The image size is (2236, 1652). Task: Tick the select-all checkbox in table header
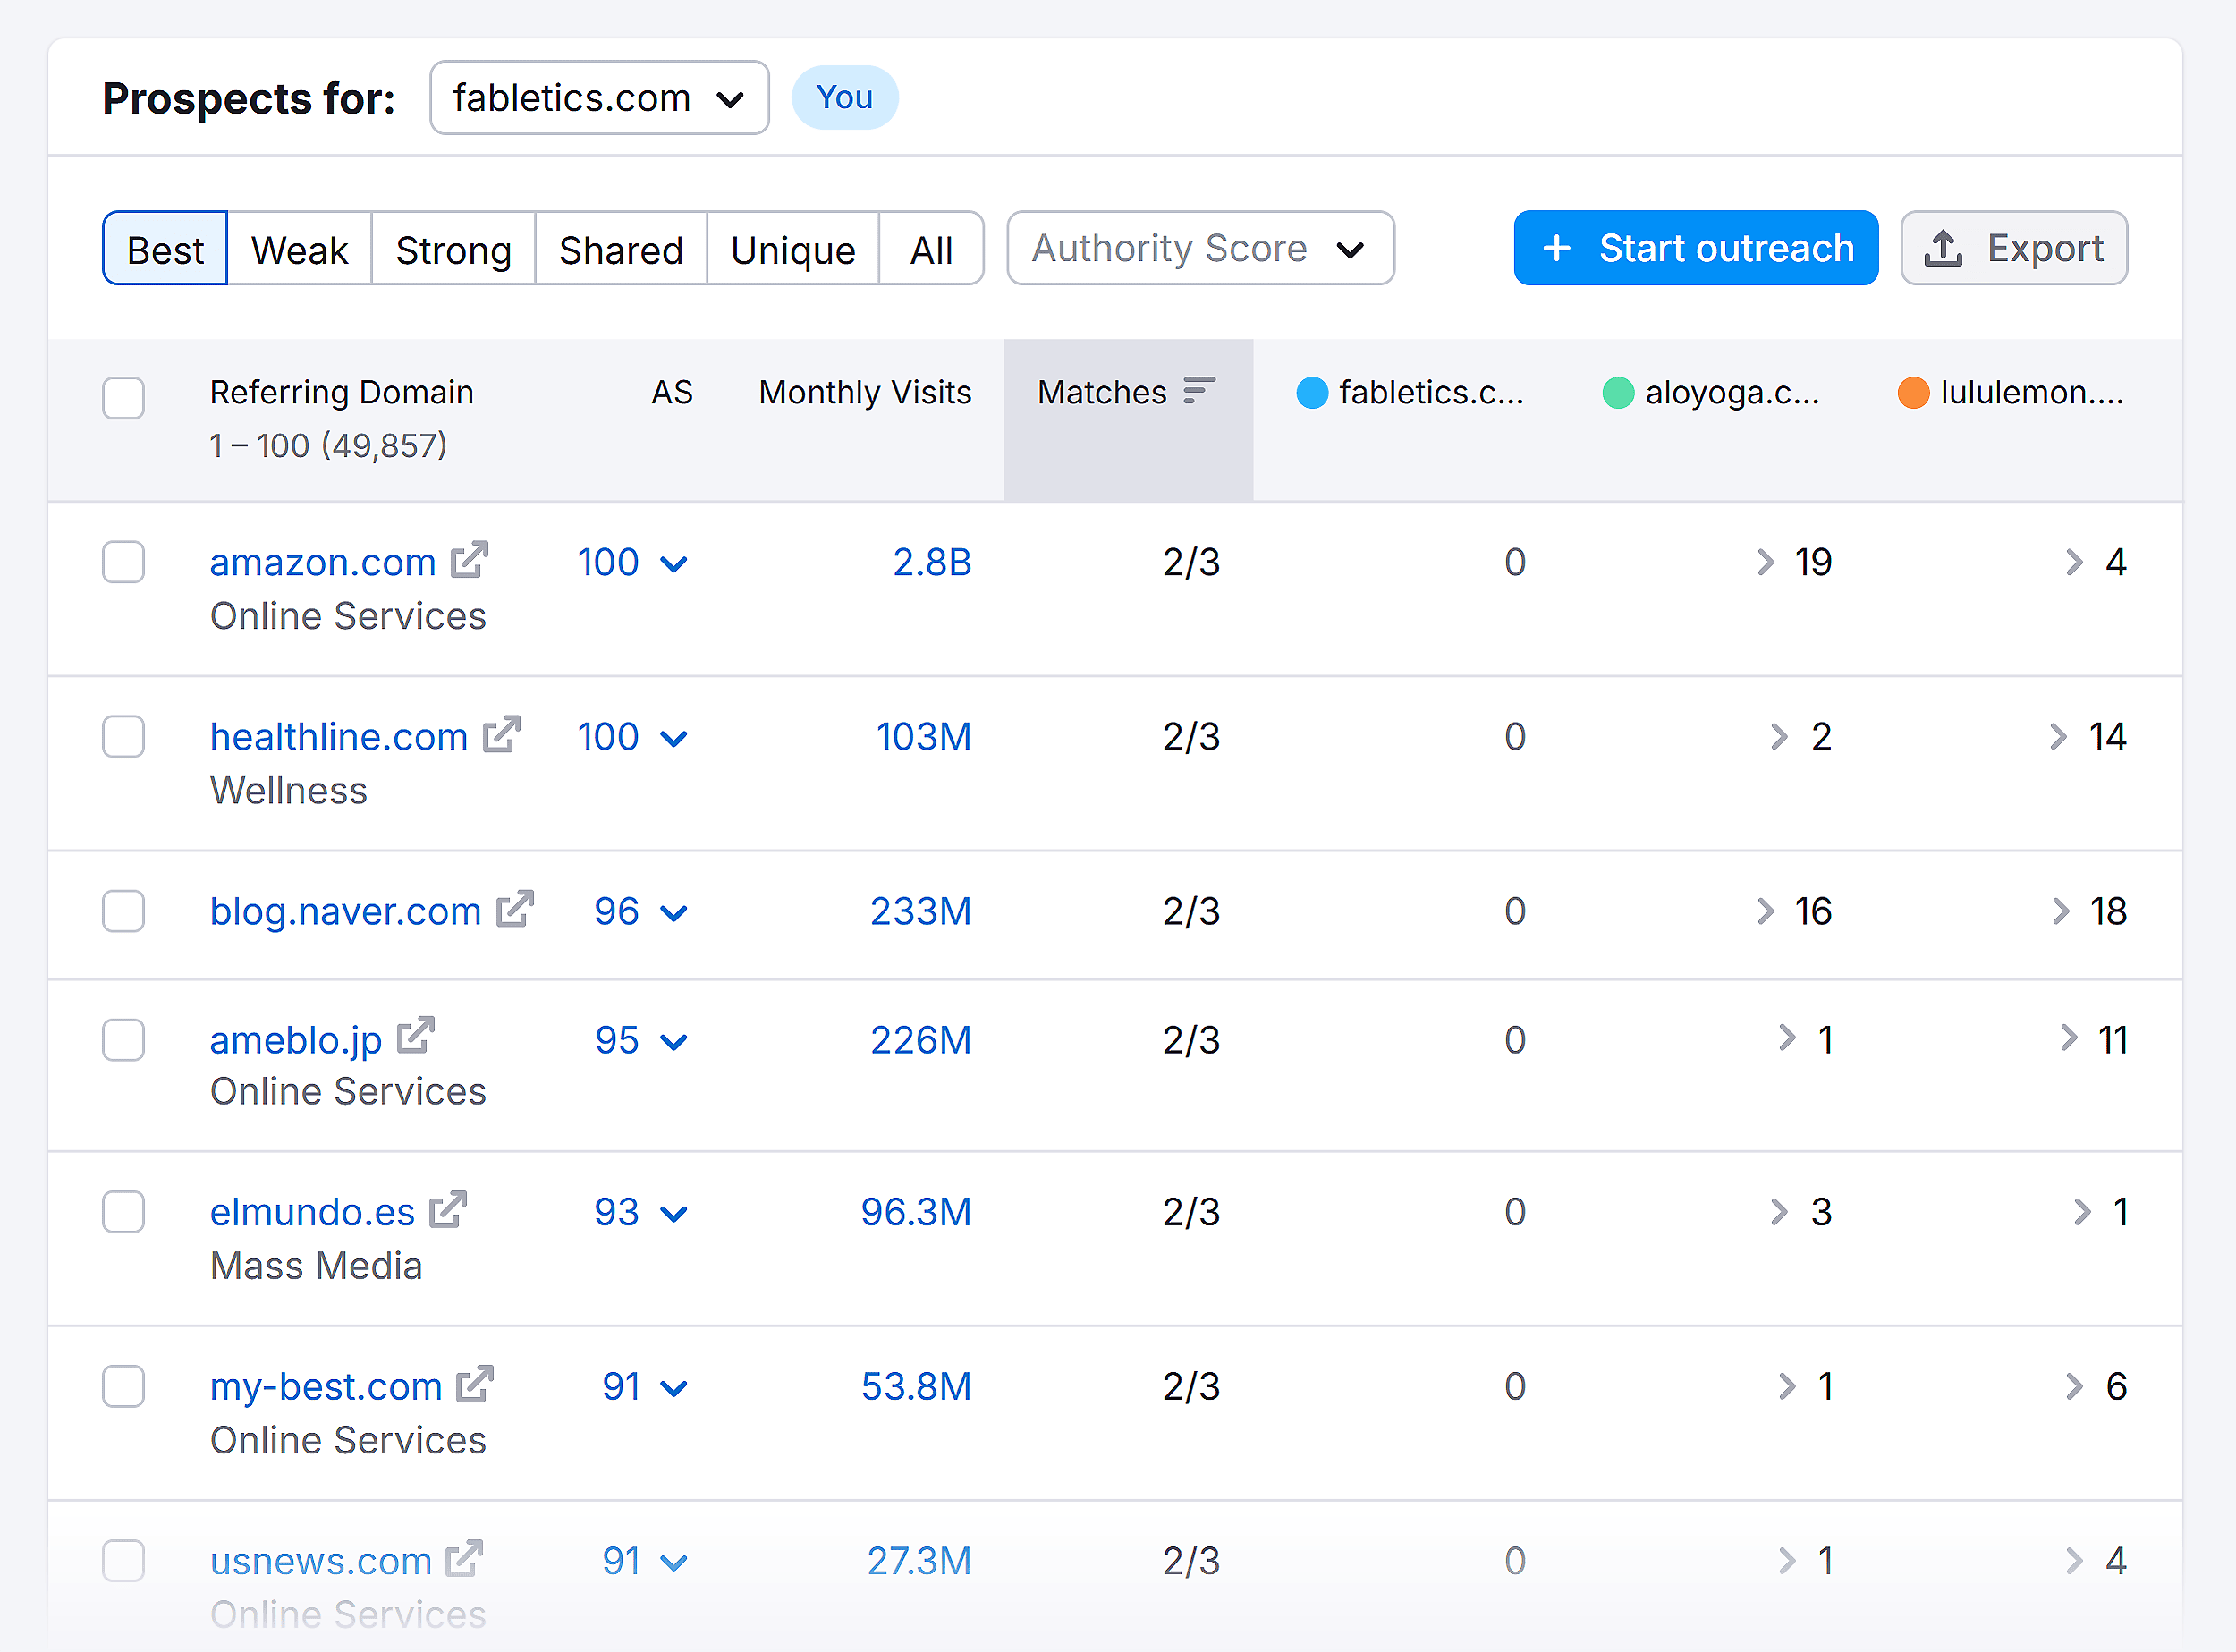pos(123,397)
